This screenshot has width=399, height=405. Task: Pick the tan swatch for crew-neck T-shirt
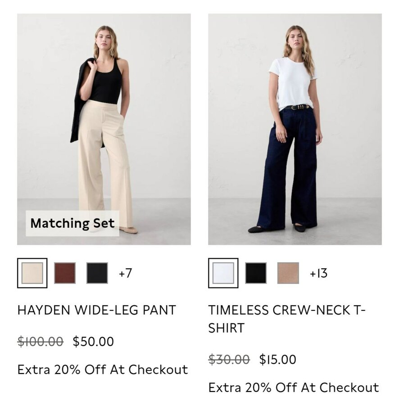point(288,273)
